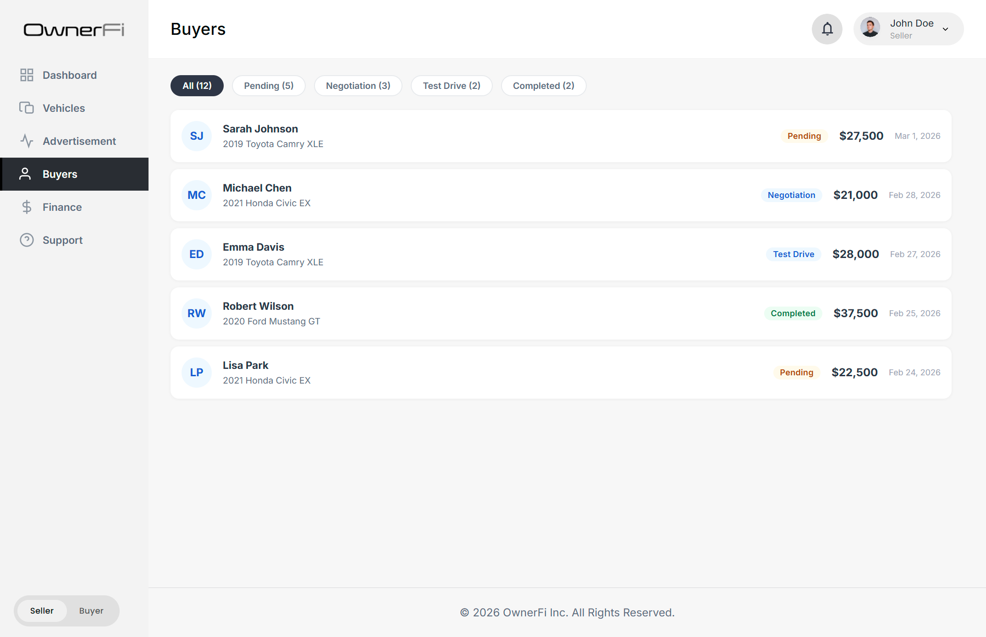The width and height of the screenshot is (986, 637).
Task: Click the Finance dollar icon
Action: tap(27, 207)
